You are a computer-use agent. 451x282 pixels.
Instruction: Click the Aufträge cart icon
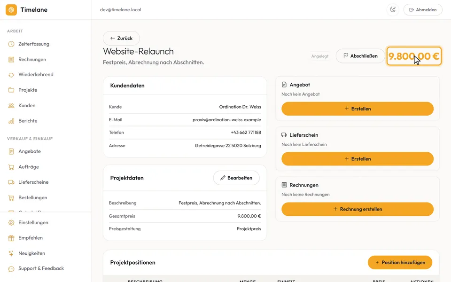(11, 167)
